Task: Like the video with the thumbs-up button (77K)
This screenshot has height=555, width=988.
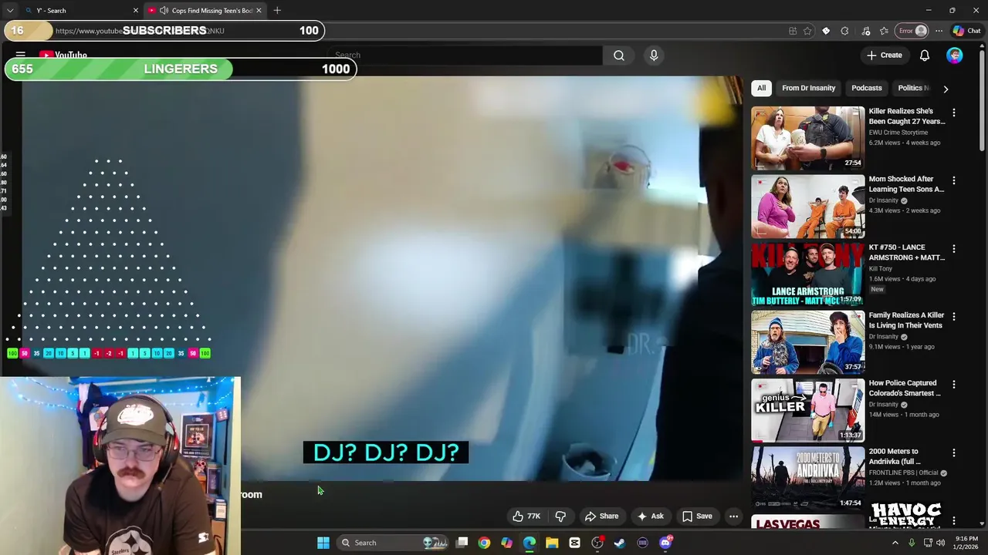Action: tap(526, 516)
